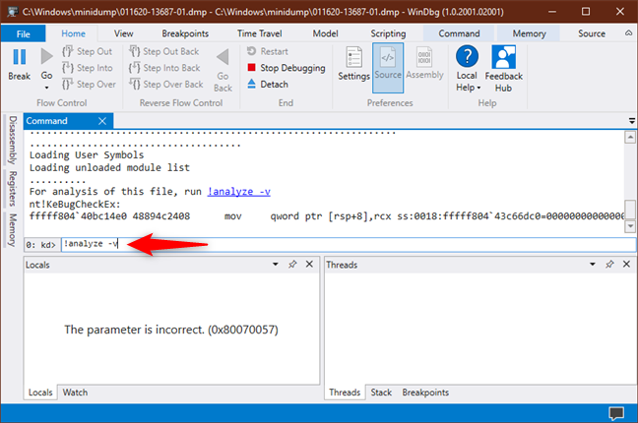Open the Registers side panel
638x423 pixels.
(13, 188)
